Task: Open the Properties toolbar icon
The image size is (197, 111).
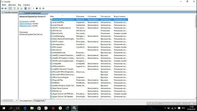Action: [14, 8]
